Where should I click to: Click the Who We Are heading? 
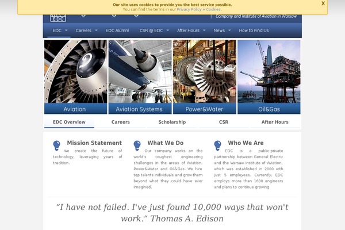tap(246, 143)
